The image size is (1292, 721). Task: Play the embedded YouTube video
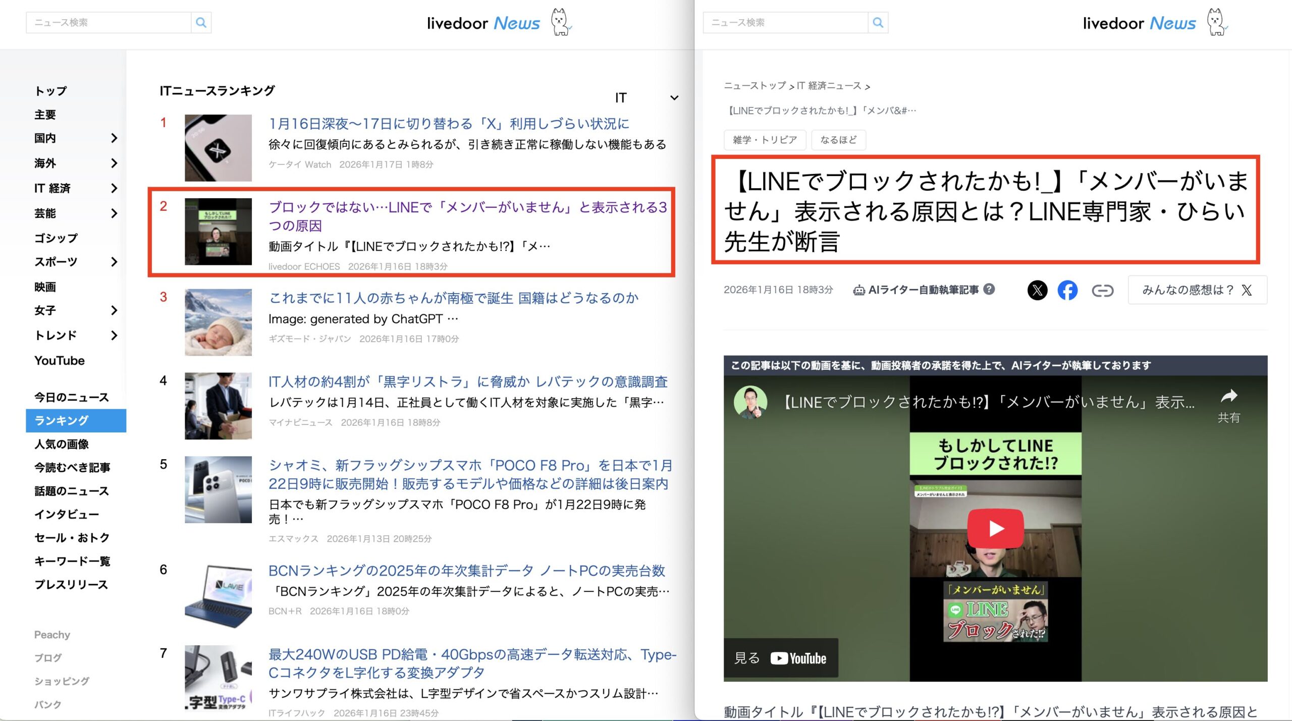click(x=995, y=528)
